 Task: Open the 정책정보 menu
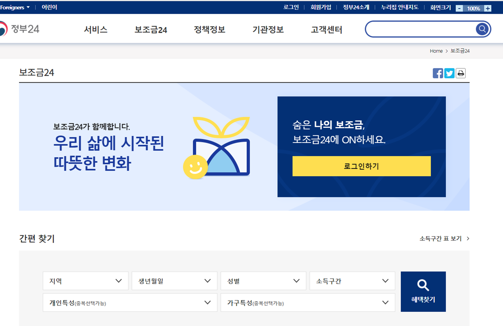(209, 30)
